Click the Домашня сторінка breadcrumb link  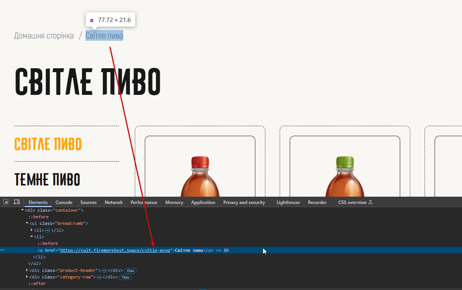point(44,35)
